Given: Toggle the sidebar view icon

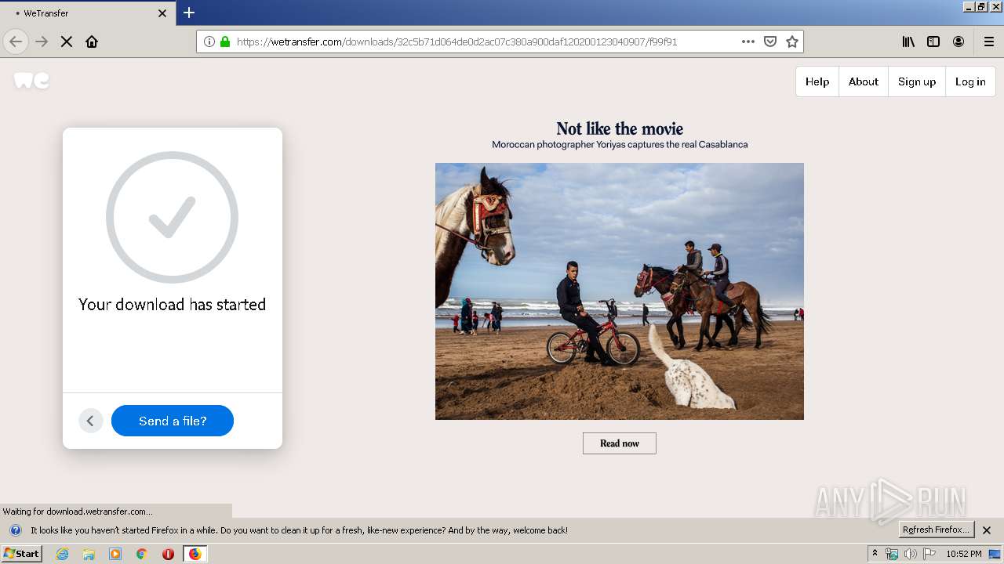Looking at the screenshot, I should 933,42.
